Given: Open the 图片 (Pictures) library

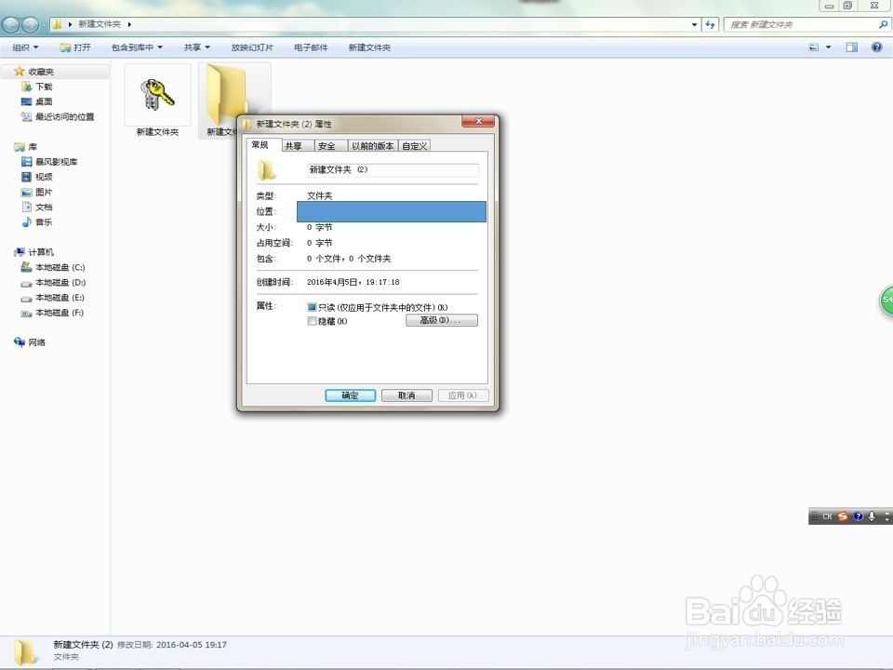Looking at the screenshot, I should coord(41,192).
